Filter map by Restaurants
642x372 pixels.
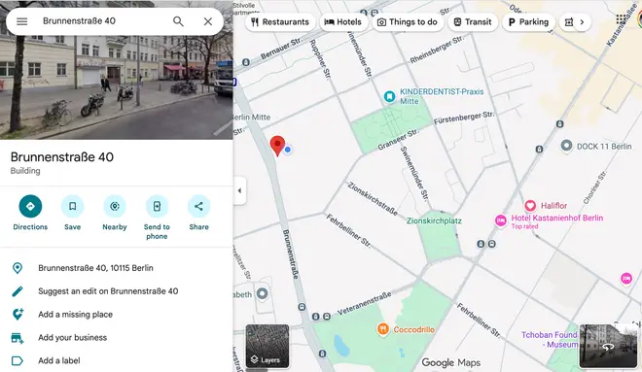pos(280,22)
